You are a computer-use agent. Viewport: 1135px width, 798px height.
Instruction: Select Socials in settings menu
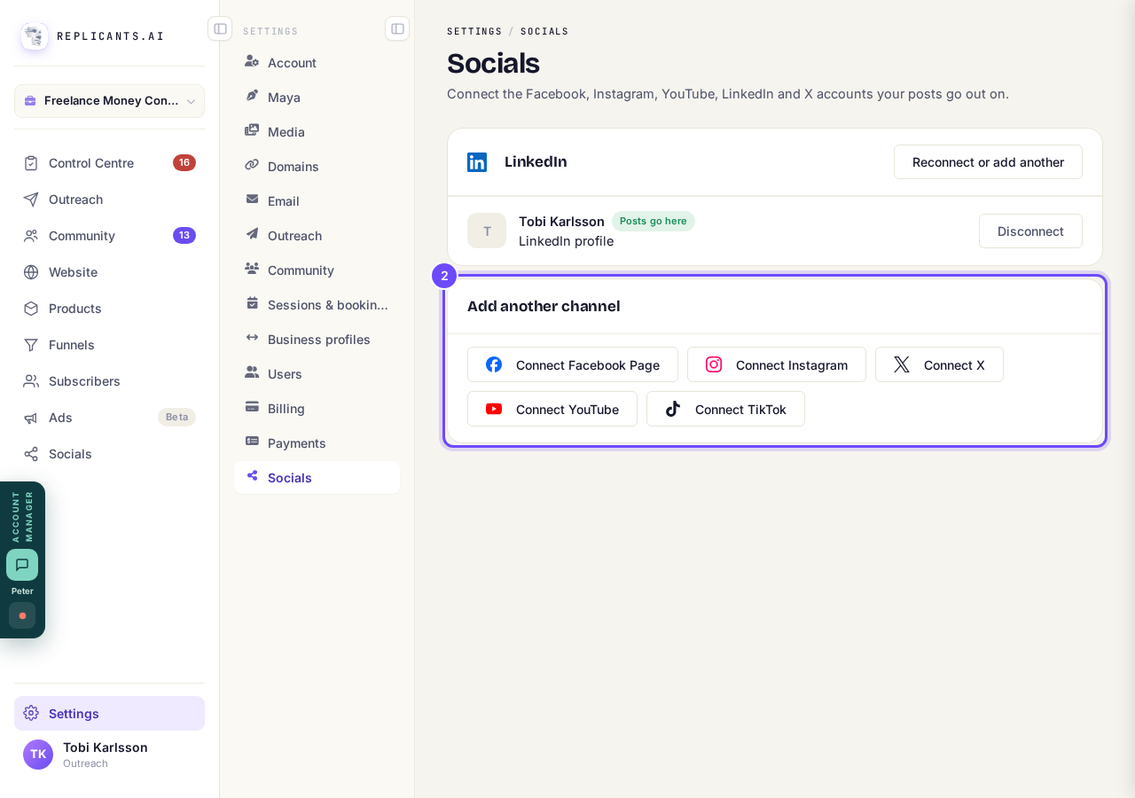[x=317, y=478]
